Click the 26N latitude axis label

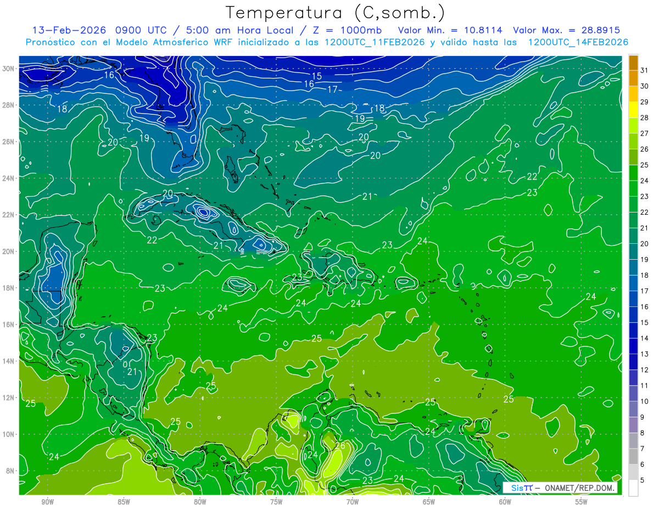[x=8, y=142]
